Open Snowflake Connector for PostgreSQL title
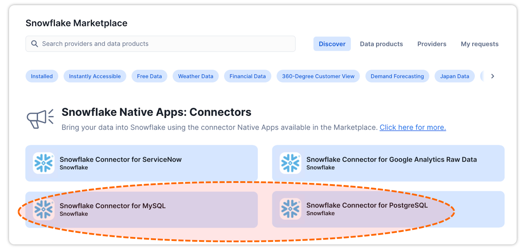The image size is (524, 250). tap(367, 205)
